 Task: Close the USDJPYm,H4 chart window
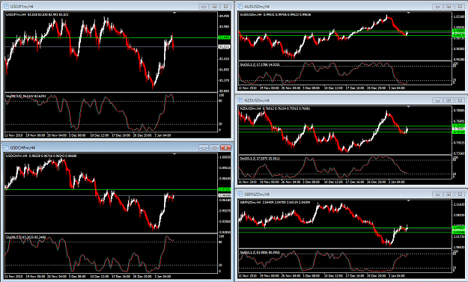pyautogui.click(x=226, y=6)
